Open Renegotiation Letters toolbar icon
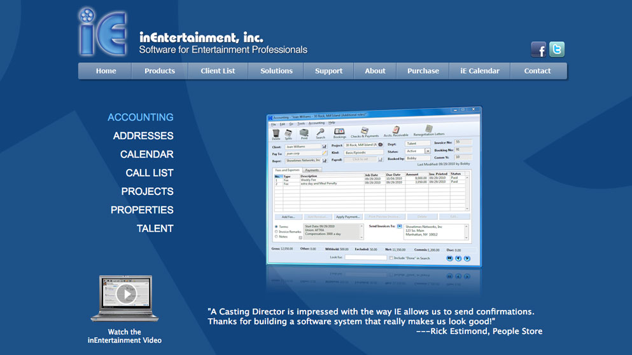This screenshot has height=355, width=632. click(429, 130)
